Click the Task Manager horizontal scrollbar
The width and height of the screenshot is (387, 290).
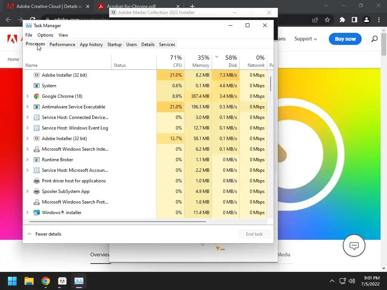[118, 221]
